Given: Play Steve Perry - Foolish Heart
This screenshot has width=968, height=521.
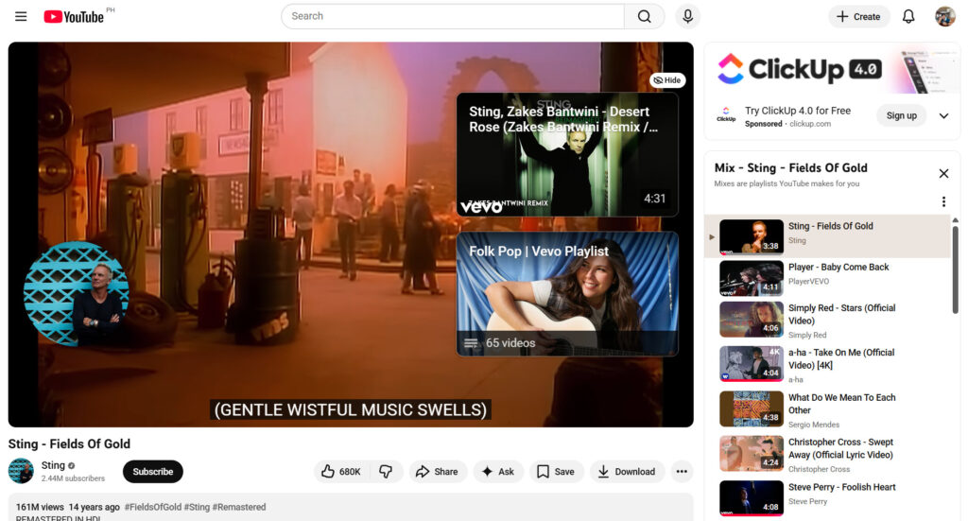Looking at the screenshot, I should [827, 497].
